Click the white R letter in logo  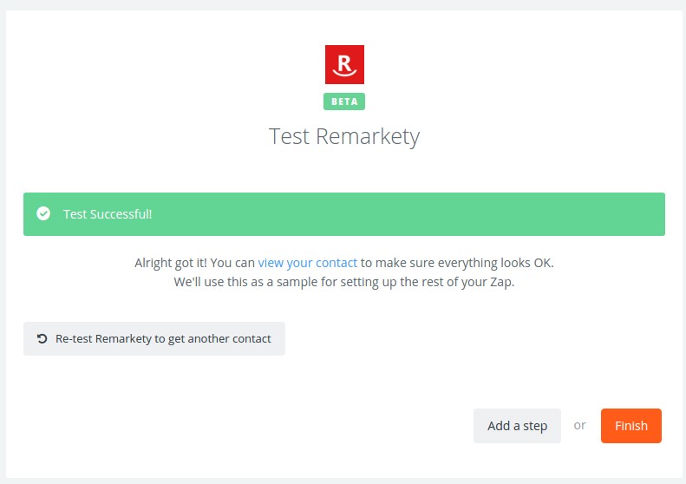click(345, 63)
